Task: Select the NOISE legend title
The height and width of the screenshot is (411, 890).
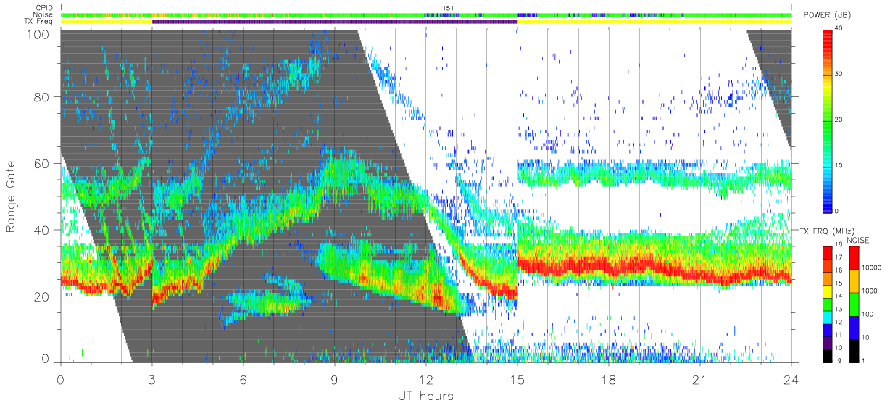Action: pyautogui.click(x=857, y=240)
